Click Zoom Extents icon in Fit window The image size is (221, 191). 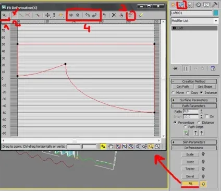(118, 147)
